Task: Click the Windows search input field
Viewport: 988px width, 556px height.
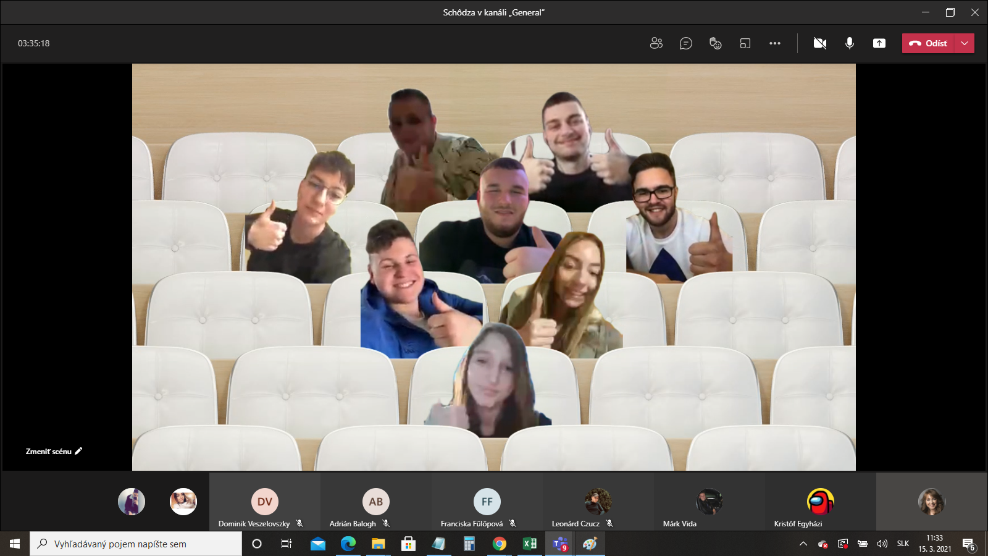Action: [x=136, y=544]
